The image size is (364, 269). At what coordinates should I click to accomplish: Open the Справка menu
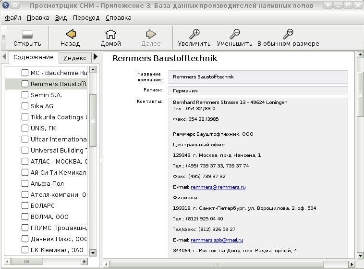[x=119, y=18]
